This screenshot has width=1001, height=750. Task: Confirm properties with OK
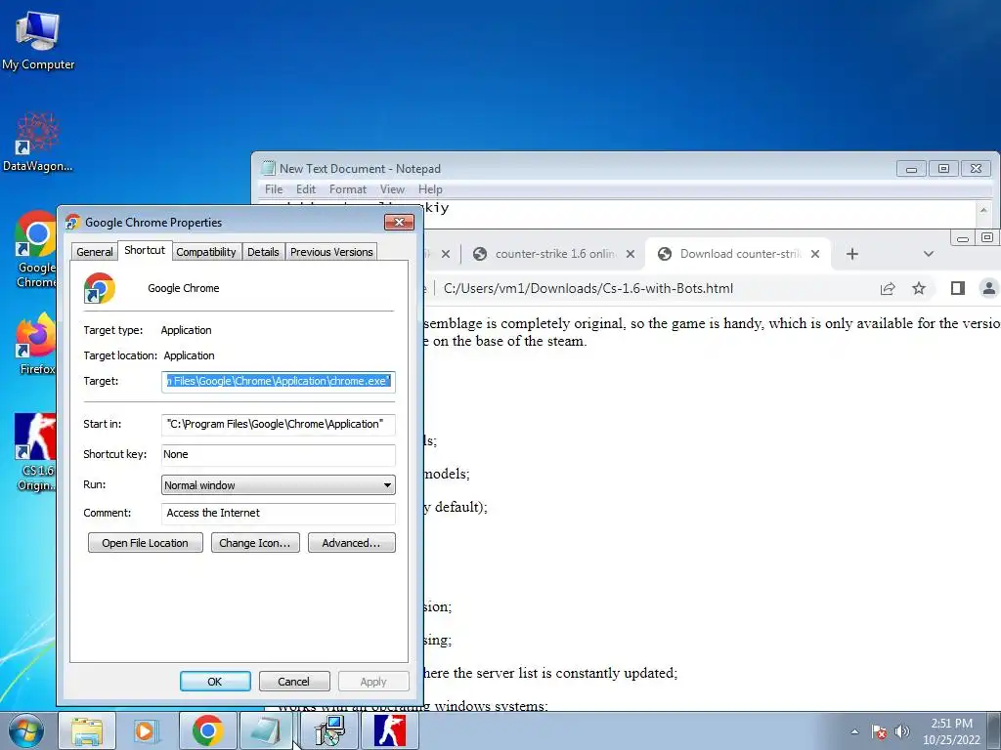click(x=215, y=681)
